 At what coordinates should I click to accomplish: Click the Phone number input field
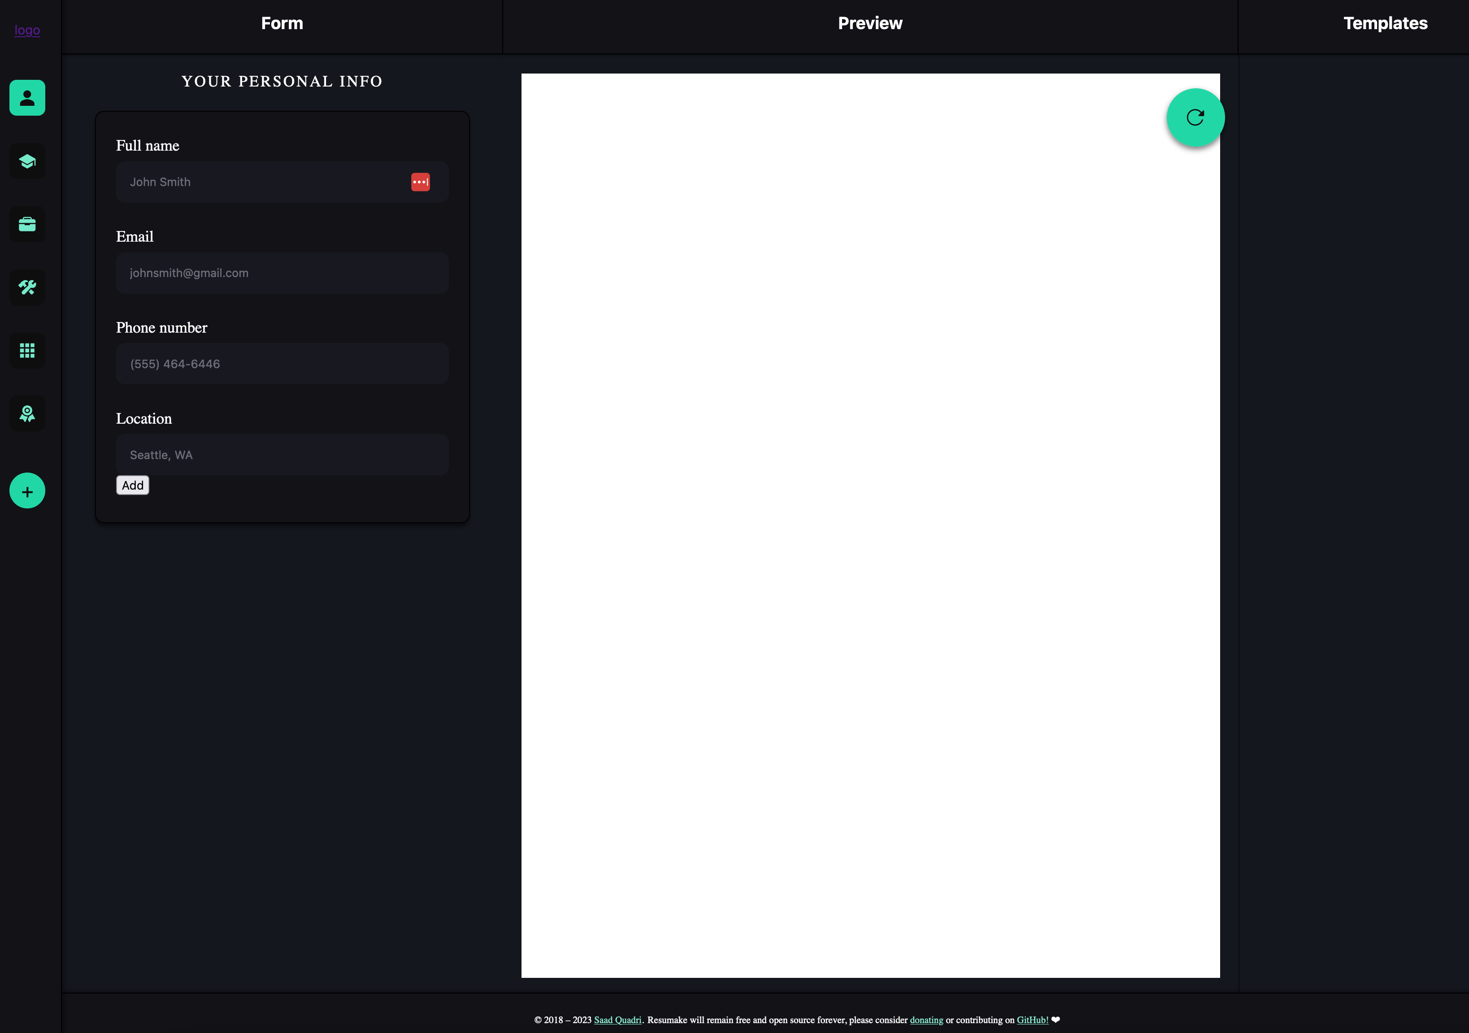click(x=282, y=364)
